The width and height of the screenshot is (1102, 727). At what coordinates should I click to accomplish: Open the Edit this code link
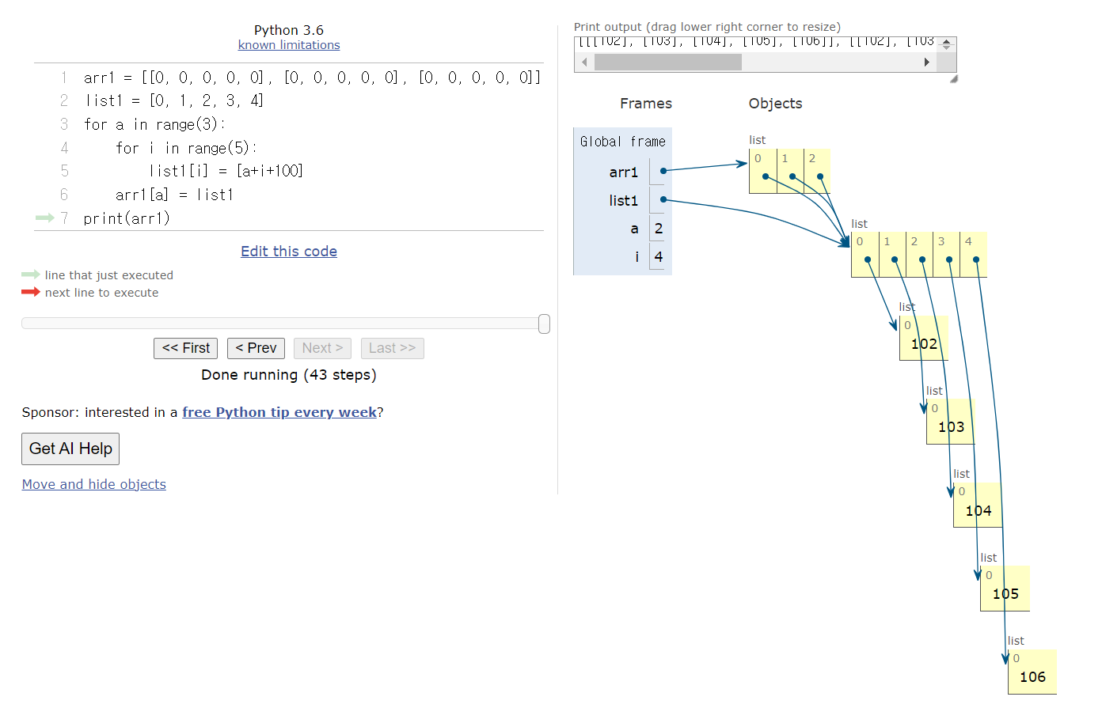coord(289,252)
